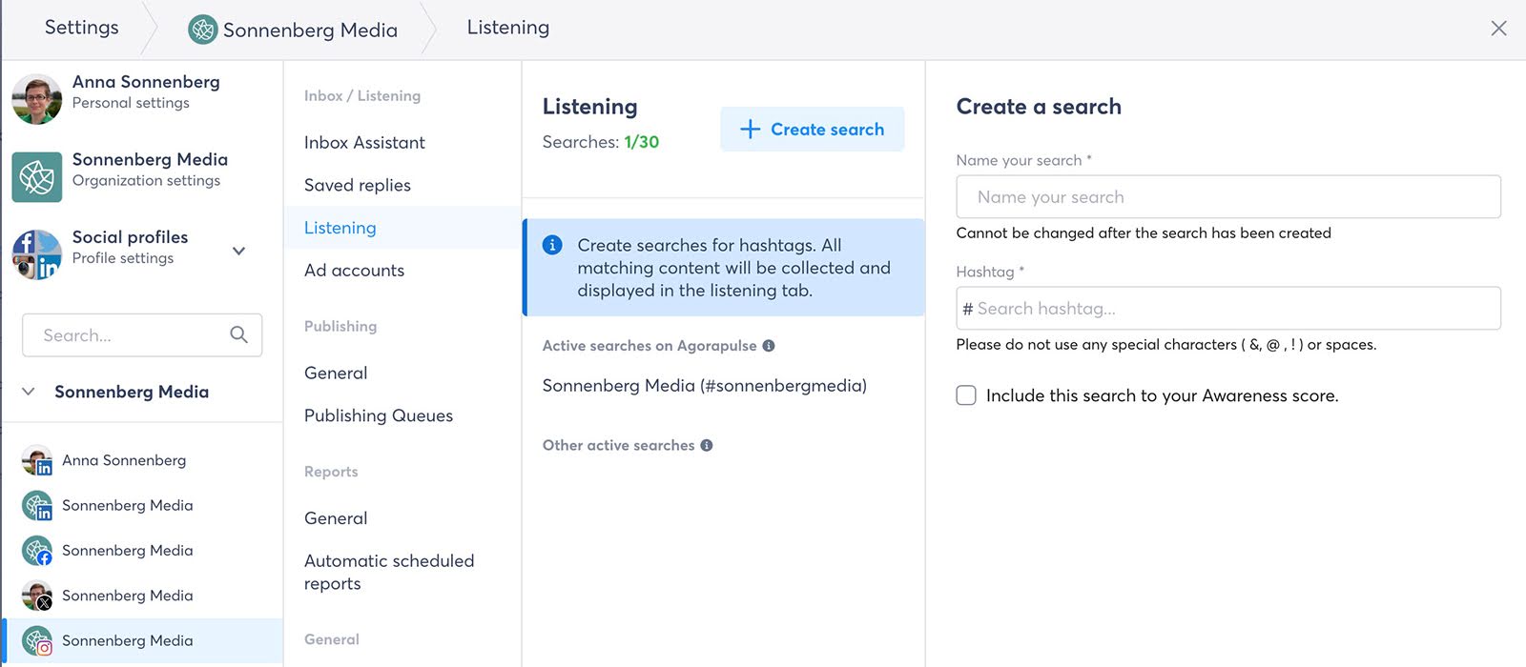Screen dimensions: 1526x667
Task: Focus the profile Search... box
Action: point(142,335)
